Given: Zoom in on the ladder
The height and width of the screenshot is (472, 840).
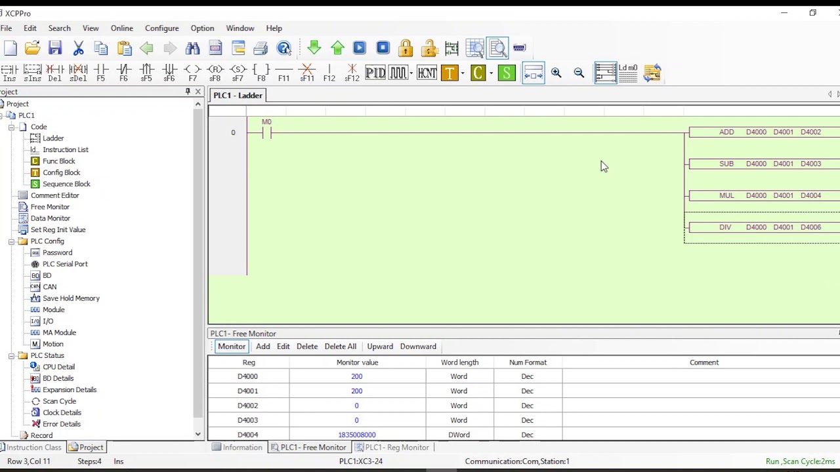Looking at the screenshot, I should click(556, 73).
